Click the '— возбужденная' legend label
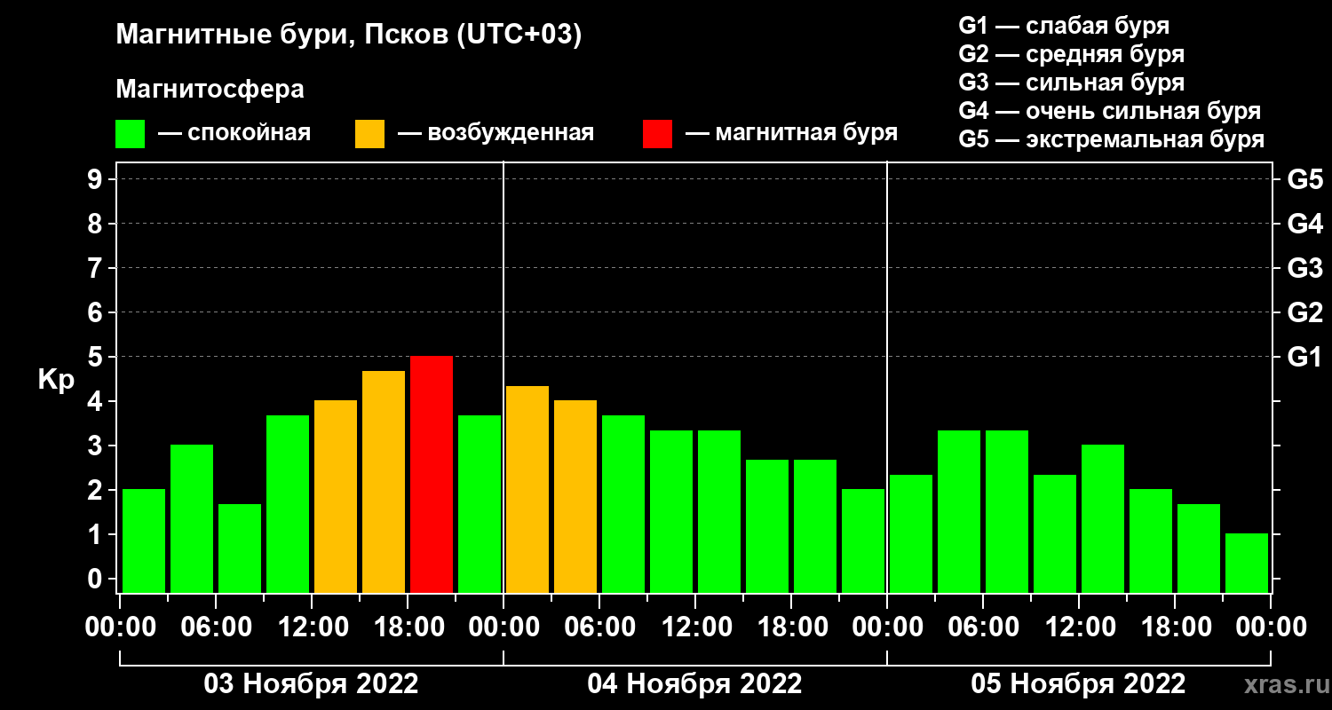1332x710 pixels. pos(496,133)
